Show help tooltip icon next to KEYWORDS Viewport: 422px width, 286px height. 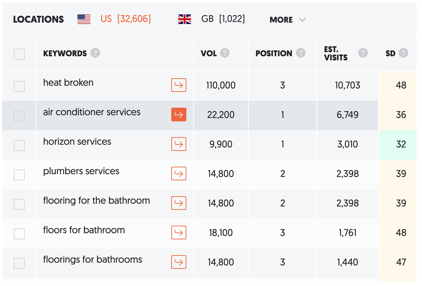pyautogui.click(x=95, y=53)
